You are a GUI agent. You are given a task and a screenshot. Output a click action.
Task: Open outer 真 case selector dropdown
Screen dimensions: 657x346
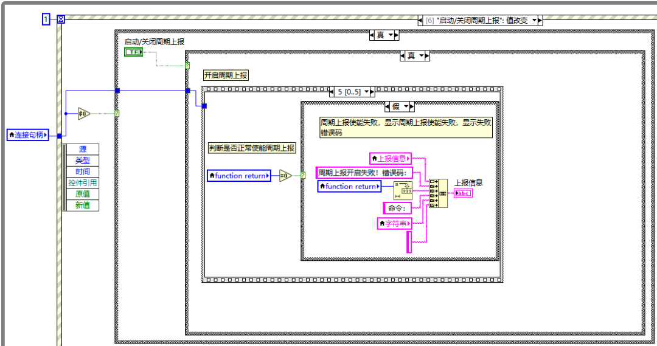(x=391, y=35)
